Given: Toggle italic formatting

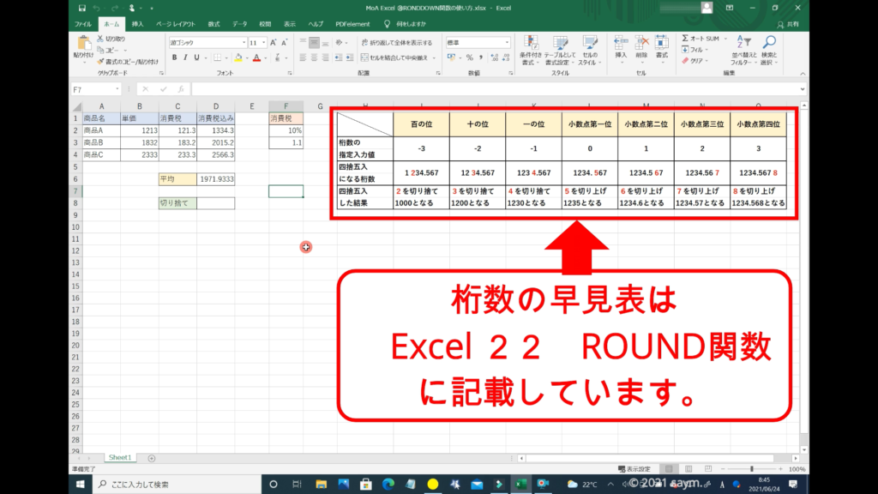Looking at the screenshot, I should click(185, 57).
